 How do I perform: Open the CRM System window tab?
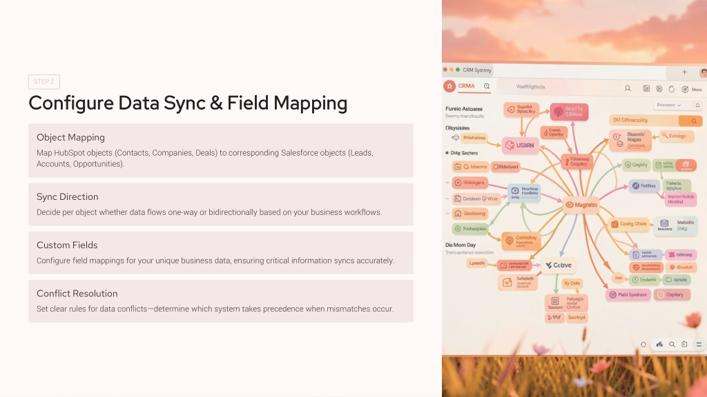coord(476,70)
